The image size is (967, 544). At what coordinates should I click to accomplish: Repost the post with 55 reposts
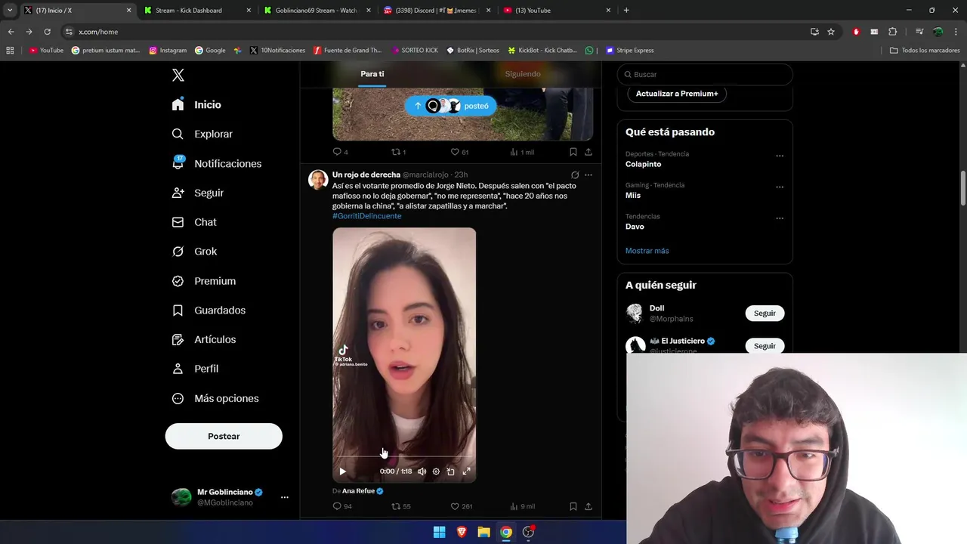pos(400,506)
